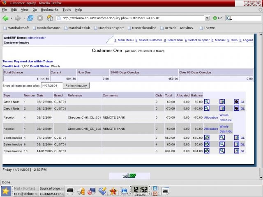Click GL link for Credit Note 1
Screen dimensions: 263x197
242,102
